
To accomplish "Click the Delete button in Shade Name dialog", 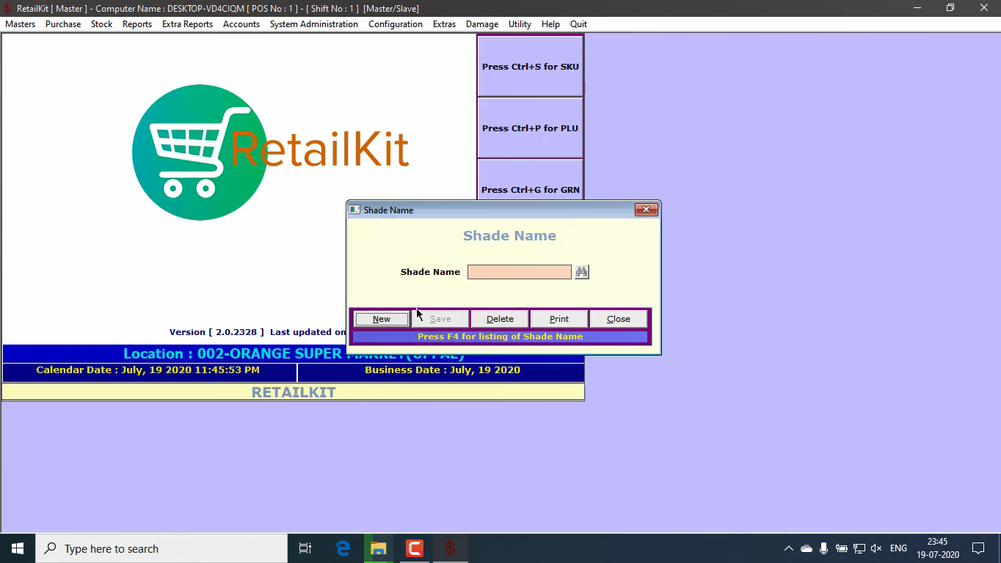I will 500,319.
